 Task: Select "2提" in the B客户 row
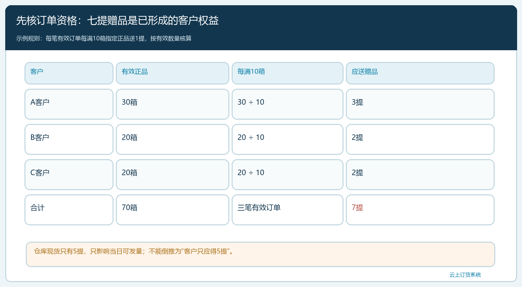coord(420,139)
